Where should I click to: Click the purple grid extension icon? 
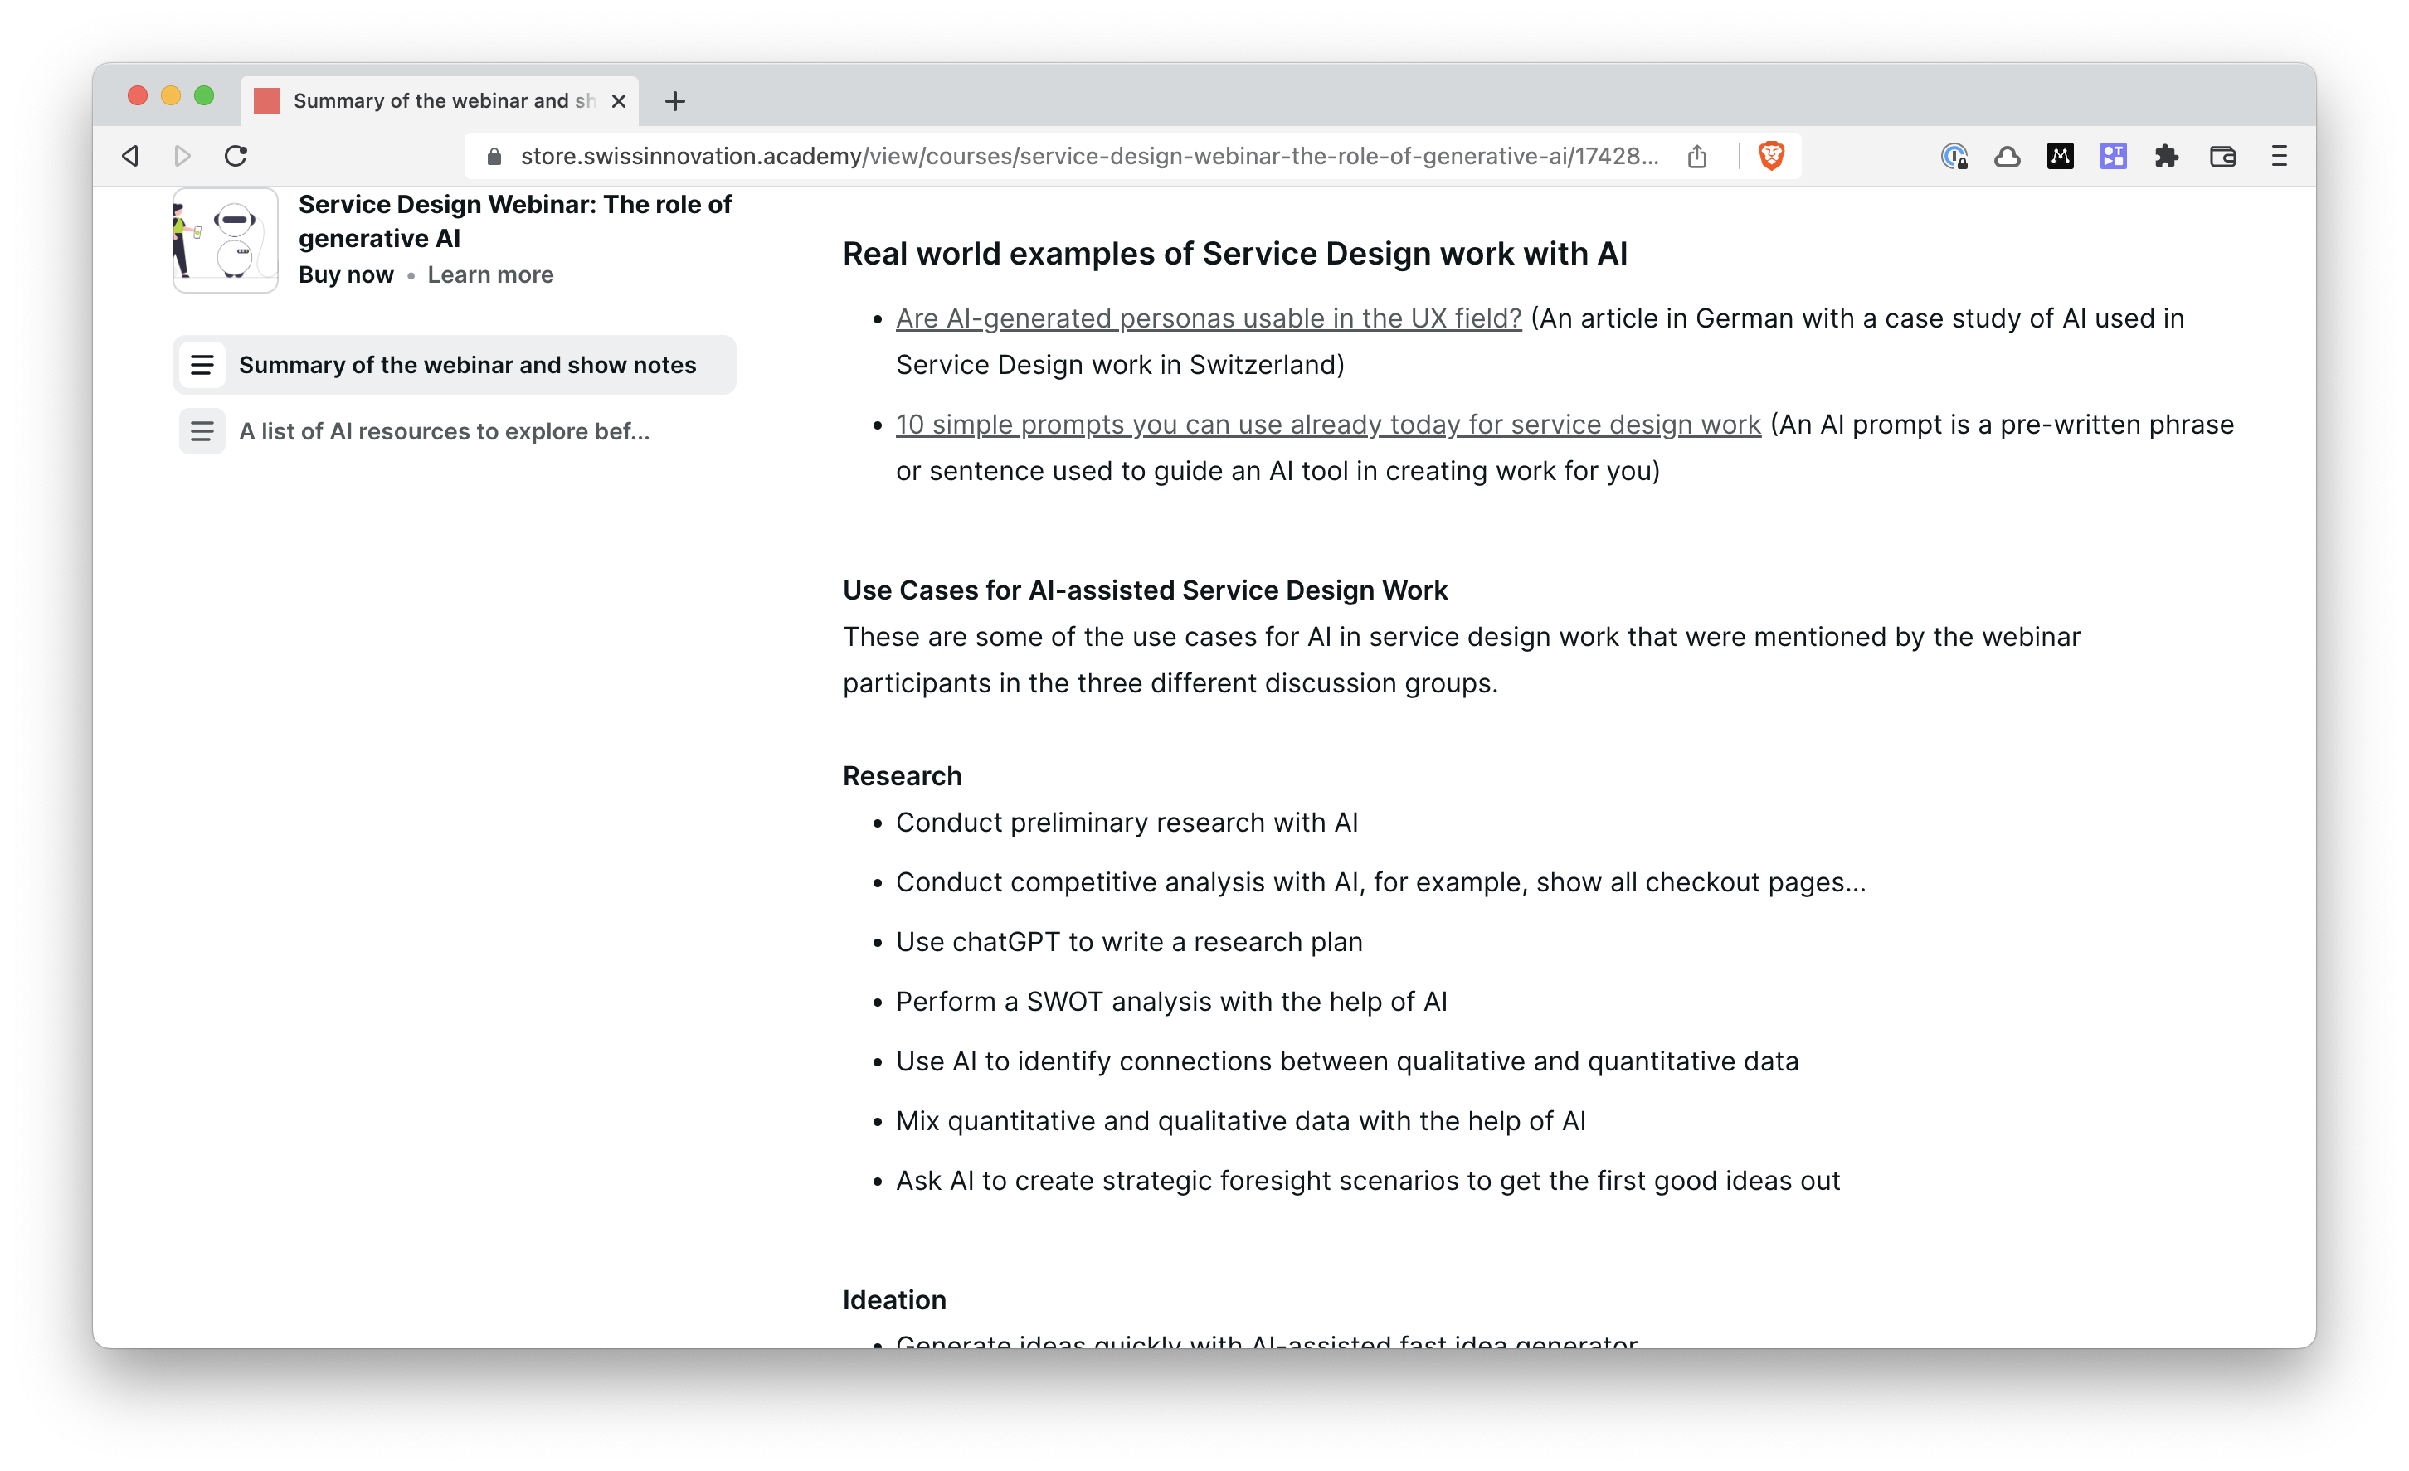pyautogui.click(x=2113, y=157)
